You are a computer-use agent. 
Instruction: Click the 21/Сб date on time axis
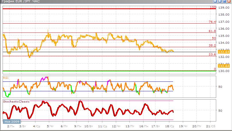pyautogui.click(x=211, y=126)
